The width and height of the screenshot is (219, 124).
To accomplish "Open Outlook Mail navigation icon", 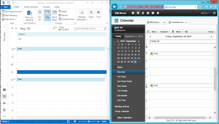I will 4,90.
